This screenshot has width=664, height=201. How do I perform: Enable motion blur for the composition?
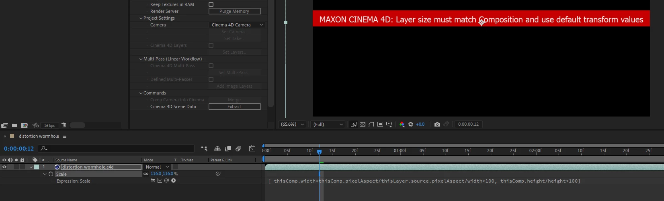(x=238, y=149)
